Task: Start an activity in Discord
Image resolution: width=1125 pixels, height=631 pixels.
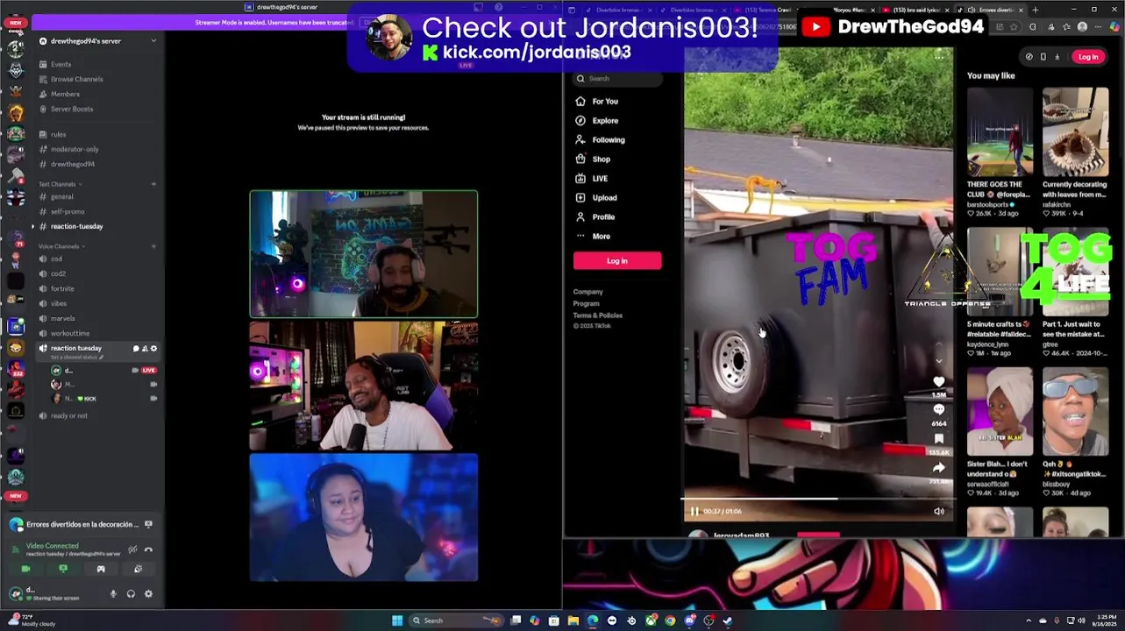Action: [101, 570]
